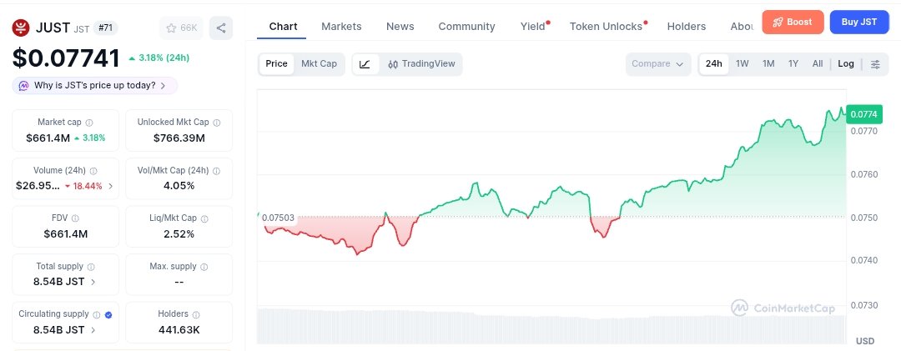Add JST to watchlist with star icon
The width and height of the screenshot is (901, 351).
[181, 28]
